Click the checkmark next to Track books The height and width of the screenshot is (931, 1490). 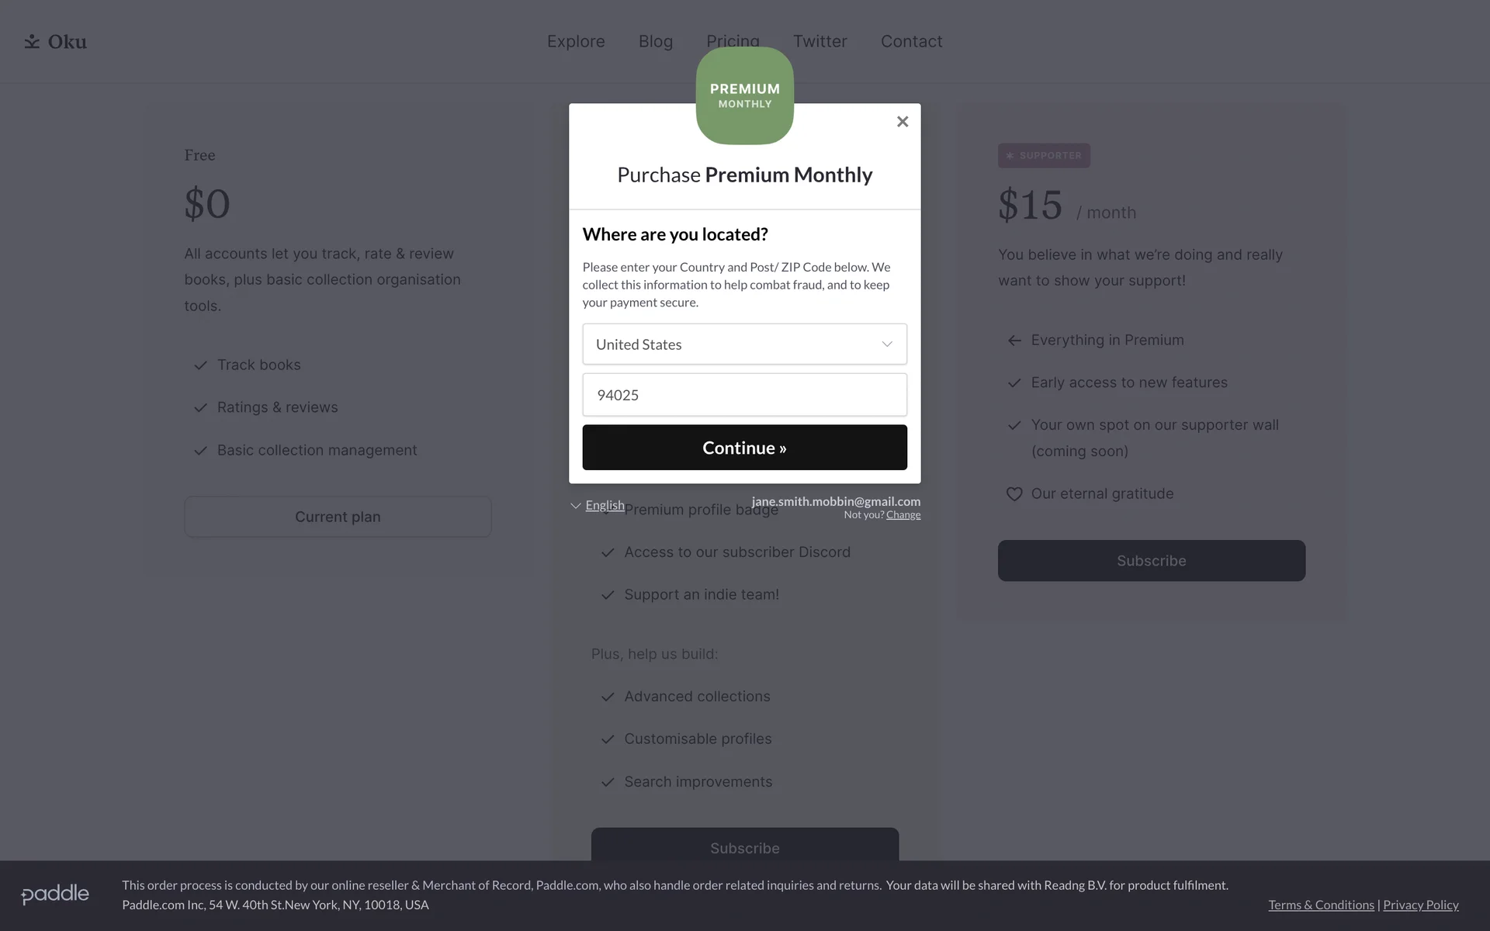[200, 365]
